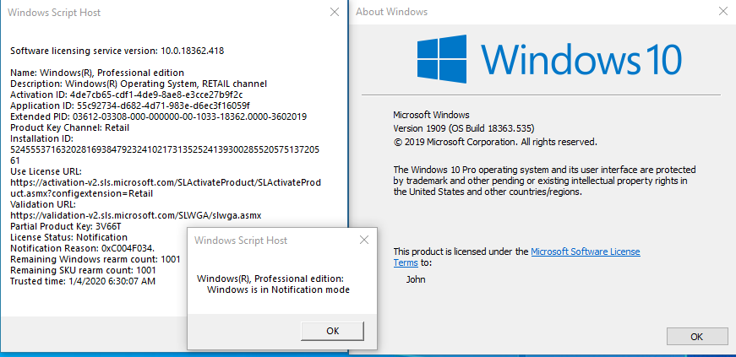Click 'License Status: Notification' line
Screen dimensions: 736x357
point(69,237)
